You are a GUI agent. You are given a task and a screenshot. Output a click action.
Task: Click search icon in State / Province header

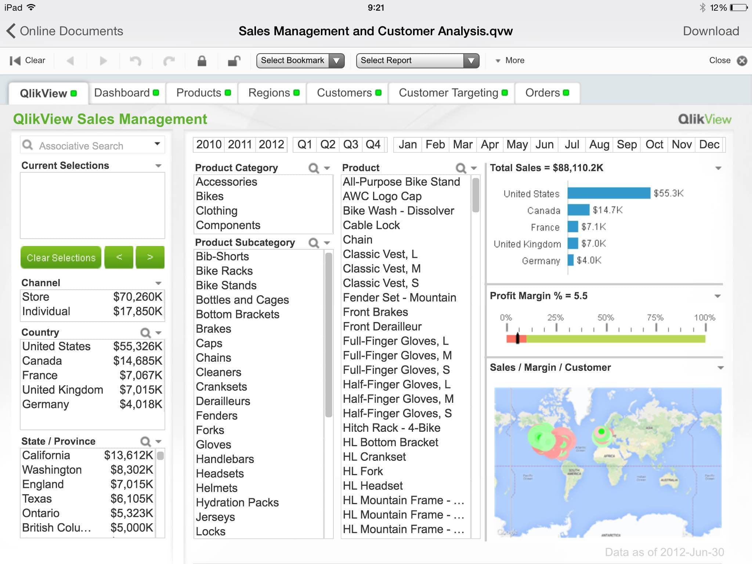(x=145, y=441)
